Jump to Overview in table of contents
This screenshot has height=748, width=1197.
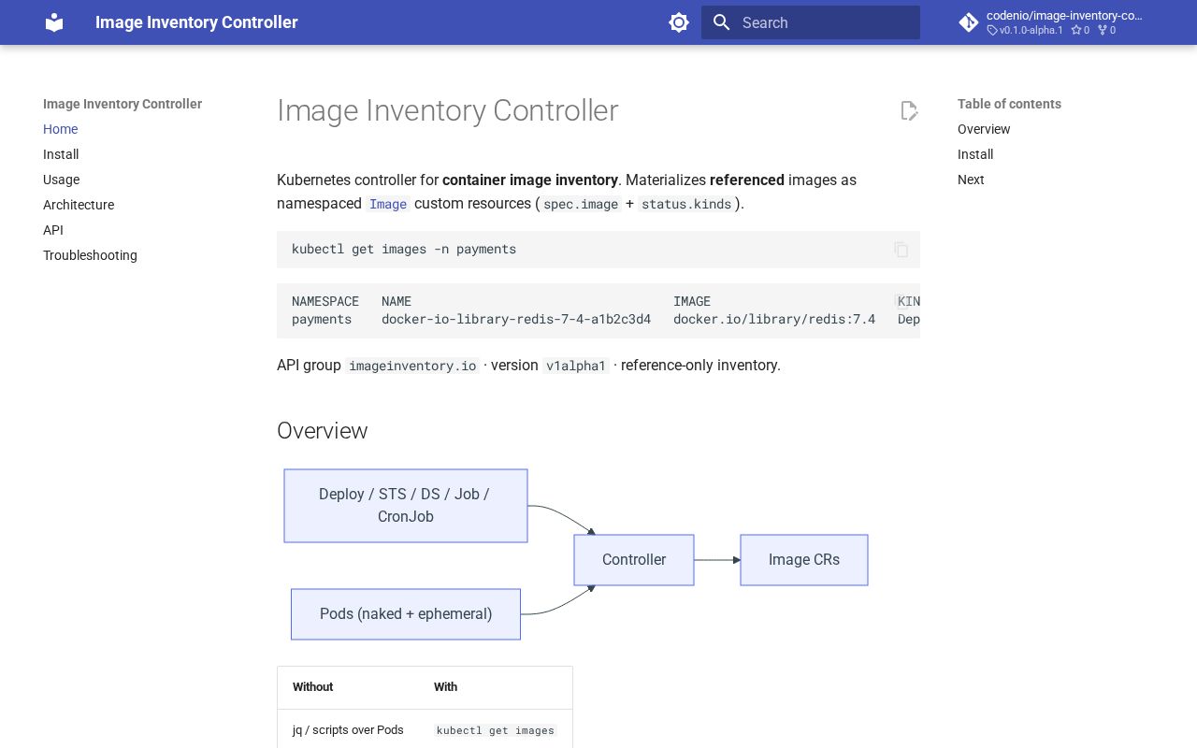click(x=984, y=129)
